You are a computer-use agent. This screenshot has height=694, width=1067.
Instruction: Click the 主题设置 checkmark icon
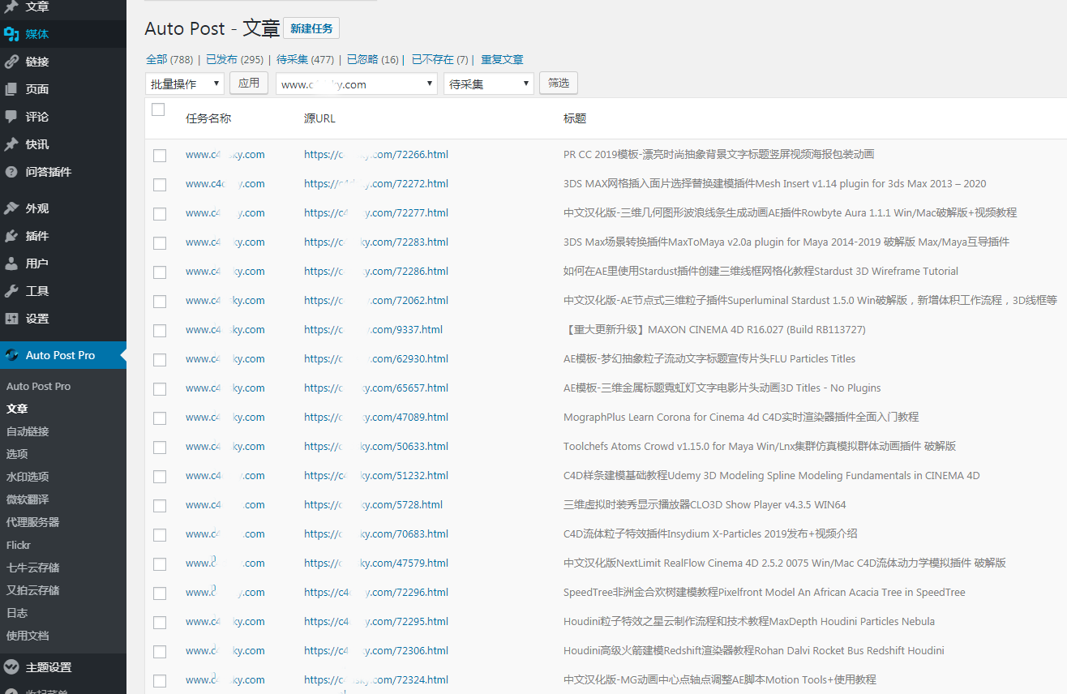[11, 667]
